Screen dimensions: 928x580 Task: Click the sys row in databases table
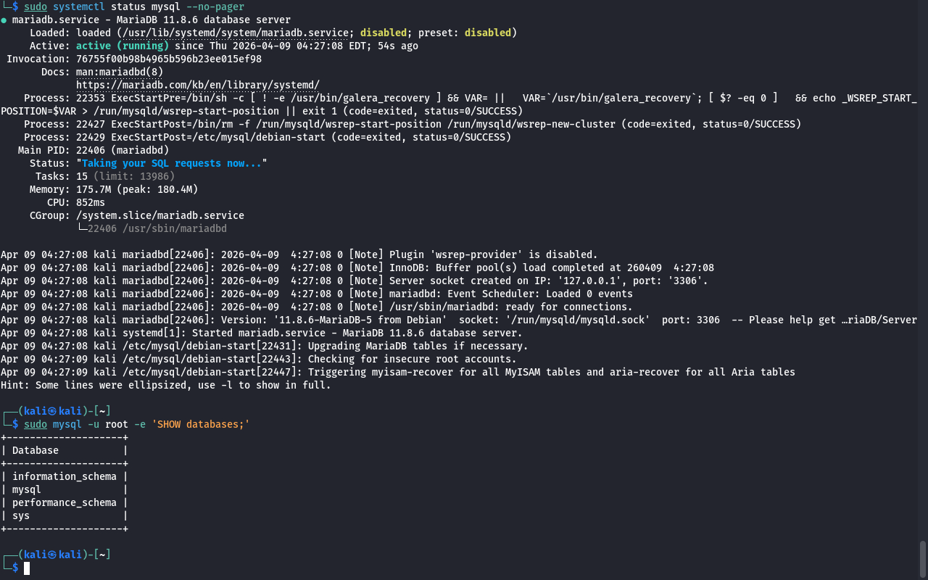pyautogui.click(x=21, y=515)
